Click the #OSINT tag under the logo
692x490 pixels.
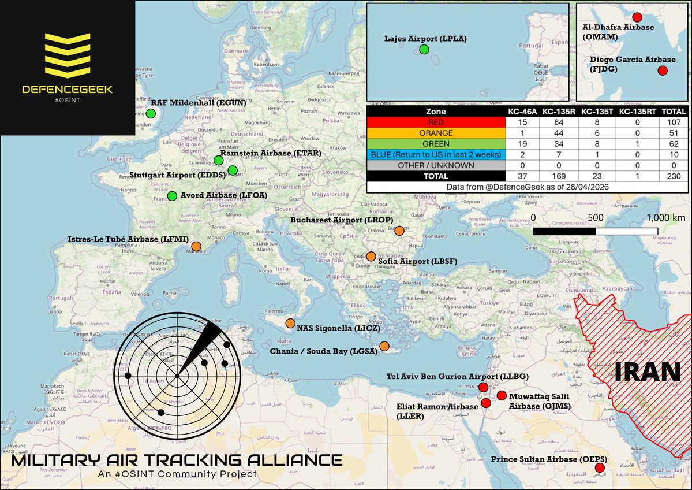coord(68,101)
